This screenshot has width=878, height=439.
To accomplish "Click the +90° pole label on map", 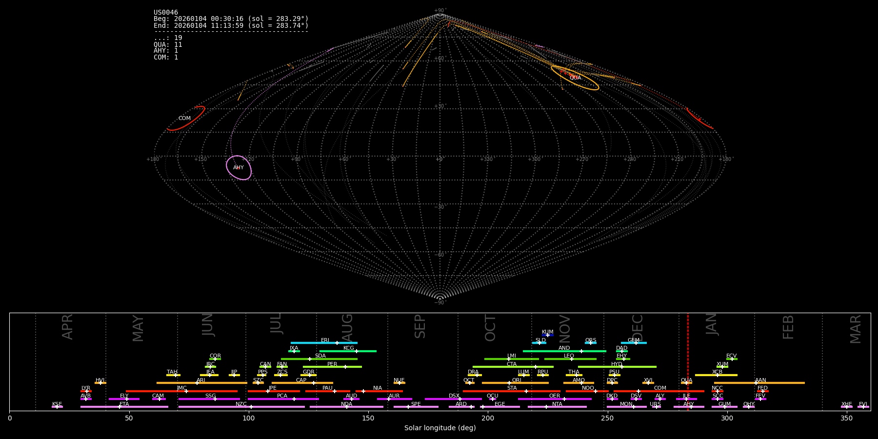I will [x=439, y=11].
